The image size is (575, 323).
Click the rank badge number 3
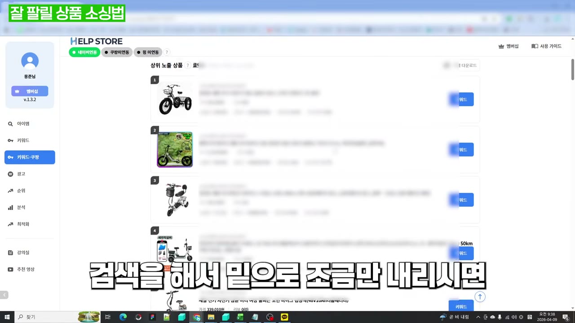point(155,180)
